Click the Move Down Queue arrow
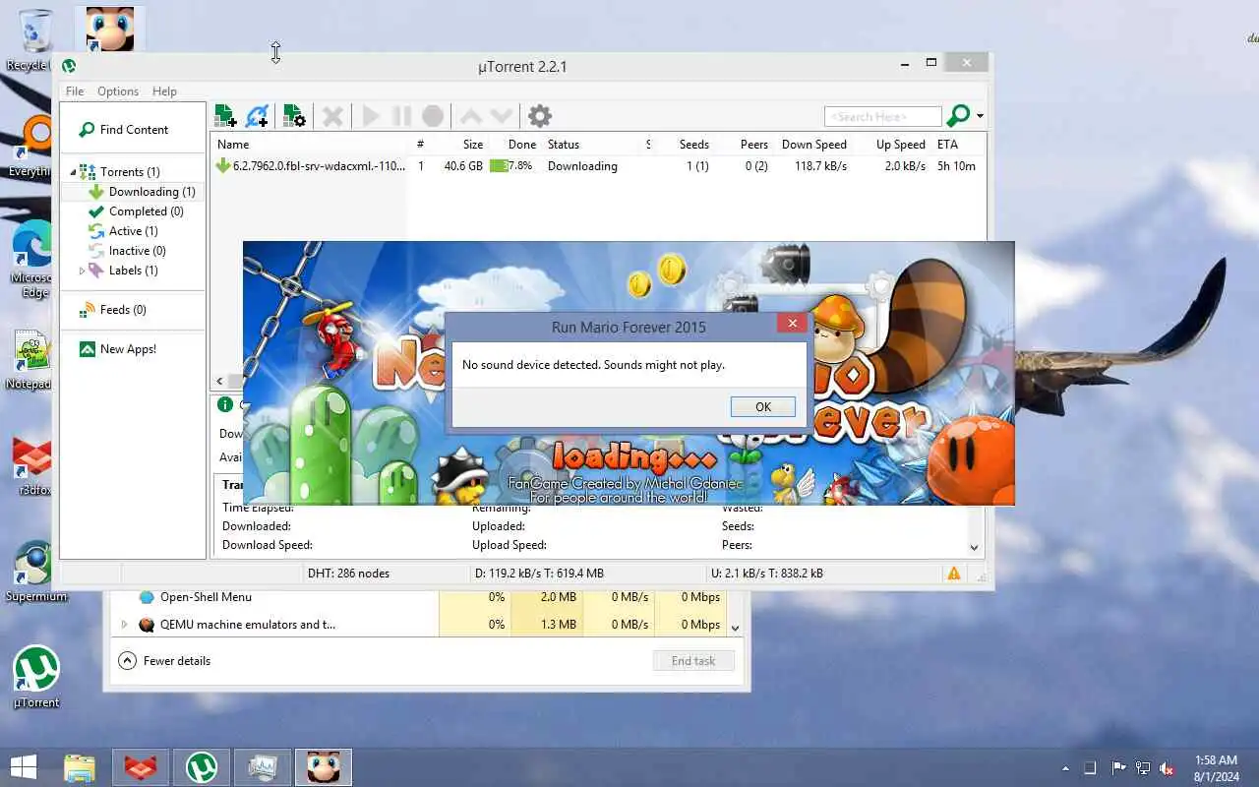Screen dimensions: 1259x787 tap(502, 116)
